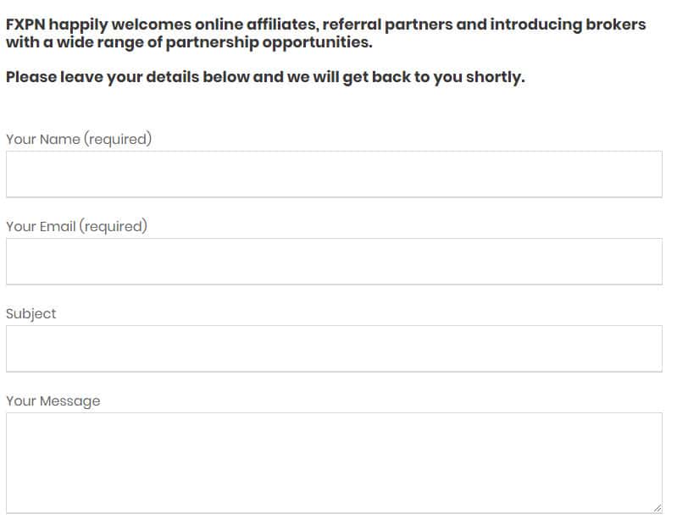Click inside the Your Message textarea
This screenshot has width=688, height=525.
coord(334,462)
